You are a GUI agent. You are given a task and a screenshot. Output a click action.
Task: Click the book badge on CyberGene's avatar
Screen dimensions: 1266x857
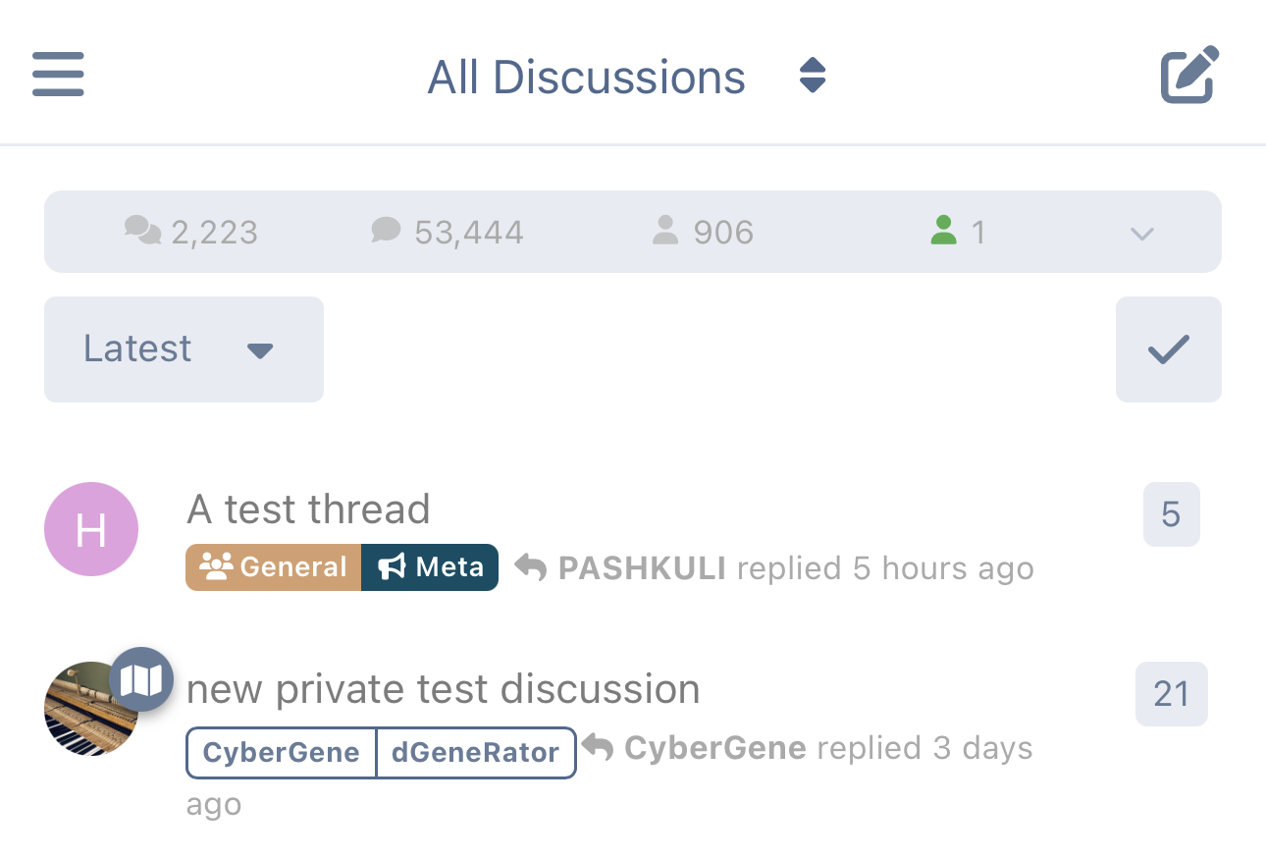(142, 678)
